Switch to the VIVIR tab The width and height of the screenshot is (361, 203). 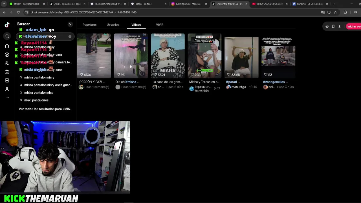pyautogui.click(x=160, y=25)
